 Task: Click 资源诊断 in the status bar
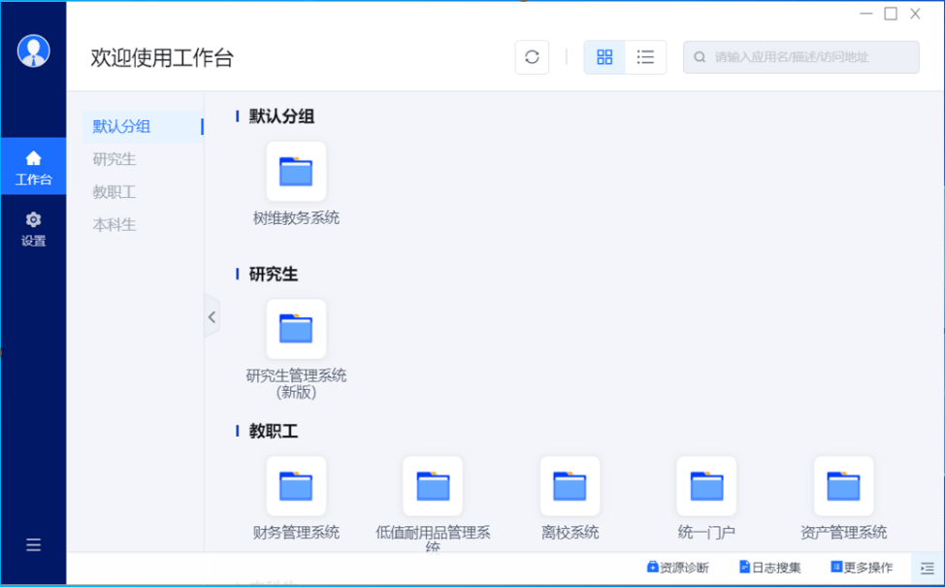pyautogui.click(x=677, y=568)
